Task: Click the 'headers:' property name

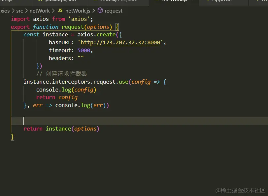Action: coord(61,58)
